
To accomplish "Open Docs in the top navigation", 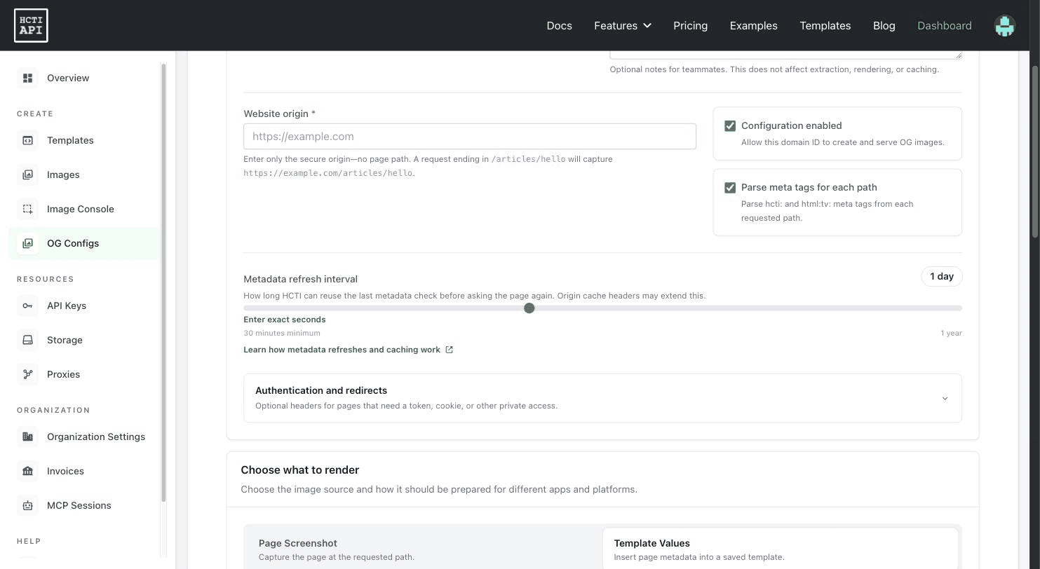I will pyautogui.click(x=559, y=26).
